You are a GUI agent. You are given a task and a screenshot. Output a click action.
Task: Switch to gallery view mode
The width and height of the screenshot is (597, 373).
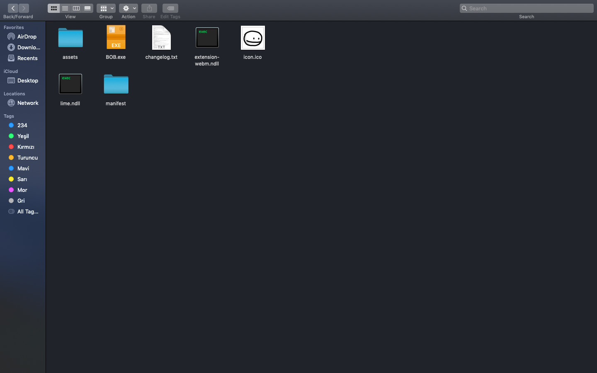[x=87, y=8]
